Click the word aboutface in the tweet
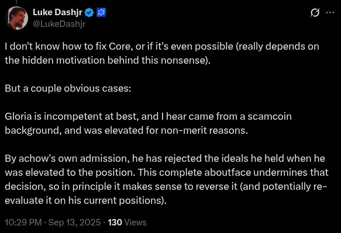341x233 pixels. pyautogui.click(x=228, y=172)
